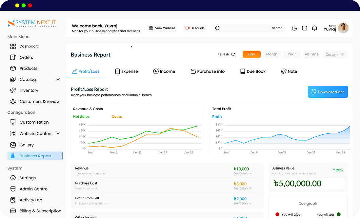Toggle the Profit chart legend
Screen dimensions: 360x218
coord(217,117)
